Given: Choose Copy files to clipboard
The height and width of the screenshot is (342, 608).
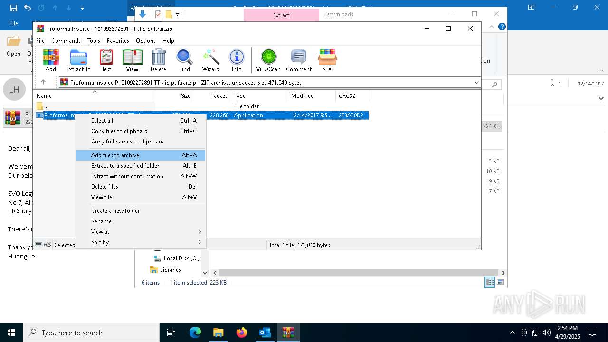Looking at the screenshot, I should pyautogui.click(x=141, y=131).
